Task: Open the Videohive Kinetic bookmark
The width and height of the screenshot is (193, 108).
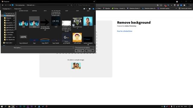Action: [134, 8]
